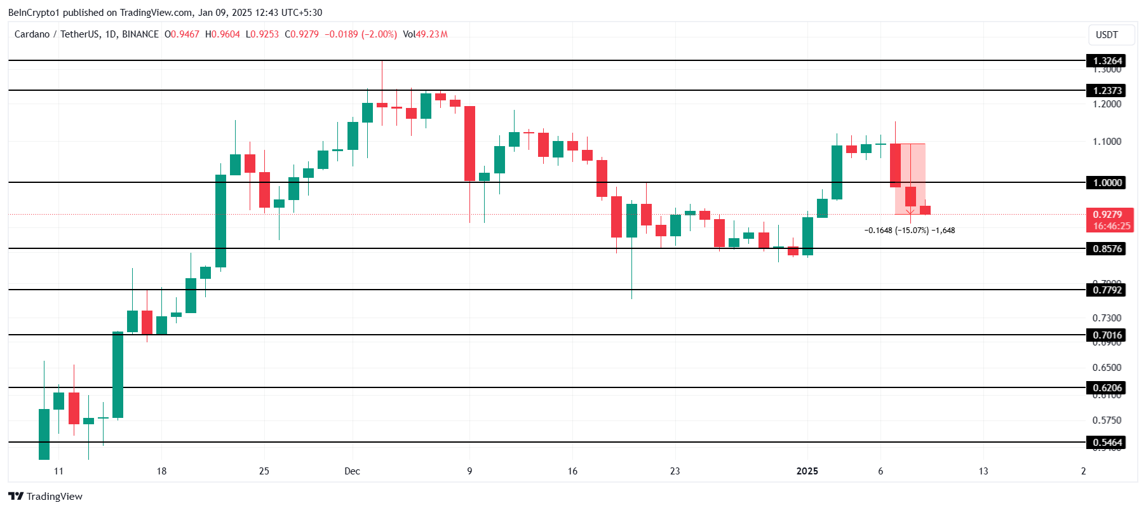This screenshot has height=510, width=1146.
Task: Select the 0.8576 support level label
Action: (1107, 248)
